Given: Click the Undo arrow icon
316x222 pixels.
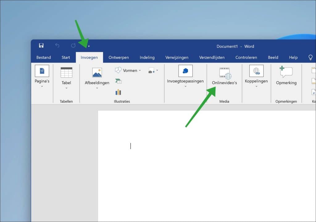Looking at the screenshot, I should coord(57,46).
